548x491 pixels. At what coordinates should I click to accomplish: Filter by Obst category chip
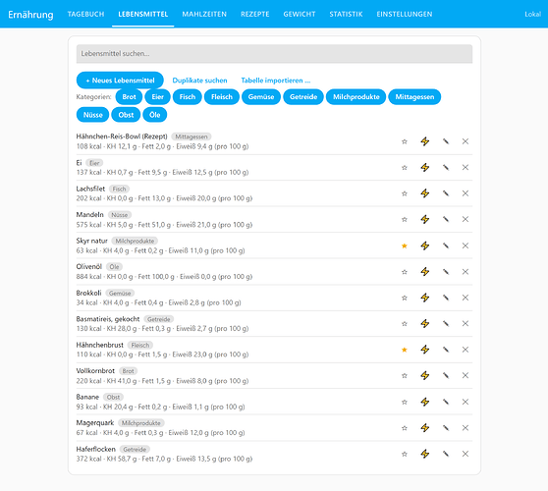click(x=126, y=115)
